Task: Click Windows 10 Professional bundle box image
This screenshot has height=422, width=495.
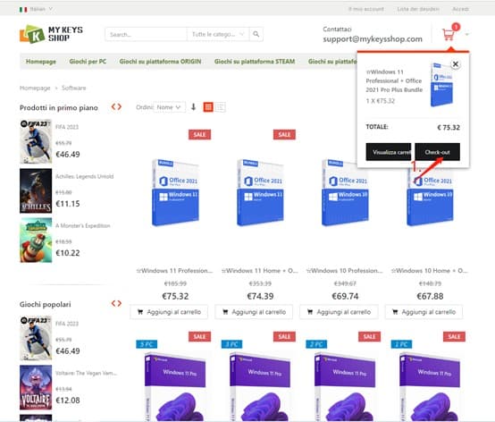Action: click(x=345, y=192)
